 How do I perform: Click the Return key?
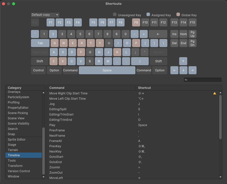click(x=158, y=52)
